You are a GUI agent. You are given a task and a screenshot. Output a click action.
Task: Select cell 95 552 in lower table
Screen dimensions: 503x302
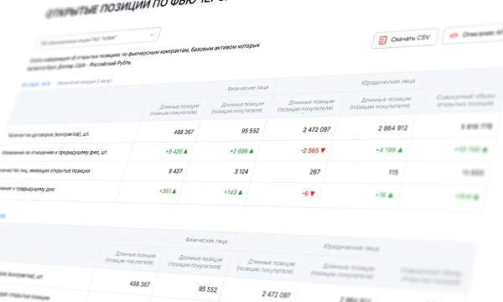tap(208, 289)
